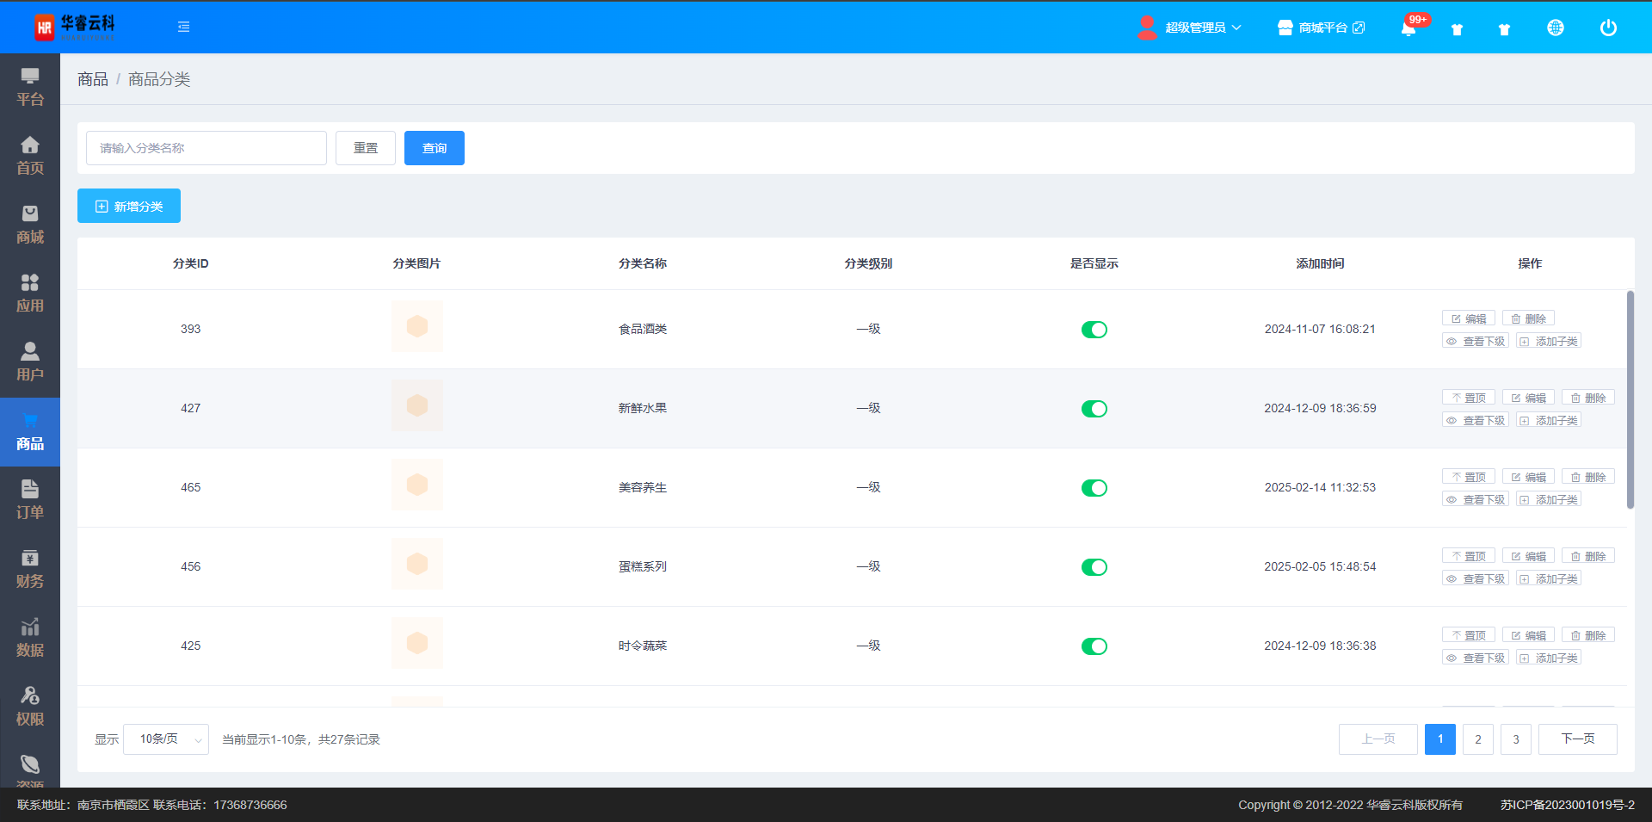The width and height of the screenshot is (1652, 822).
Task: Click the globe language icon
Action: pos(1555,28)
